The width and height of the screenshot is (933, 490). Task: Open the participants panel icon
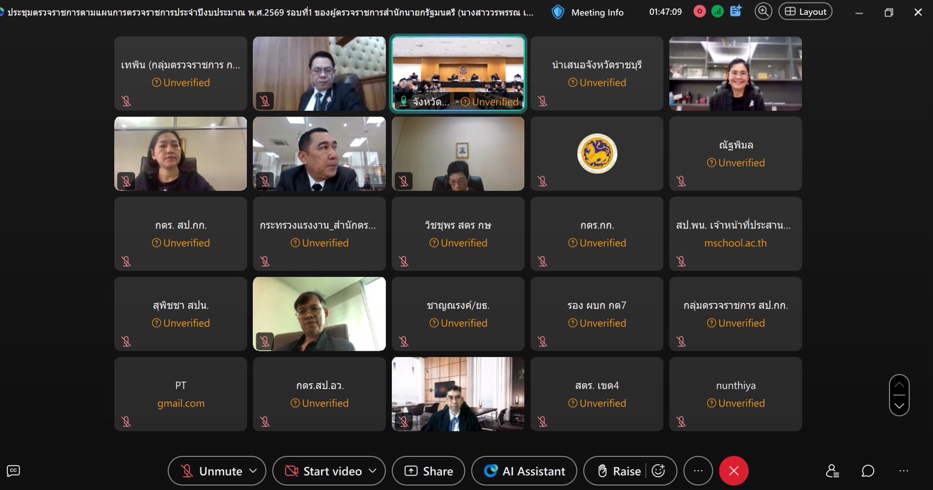click(x=832, y=471)
